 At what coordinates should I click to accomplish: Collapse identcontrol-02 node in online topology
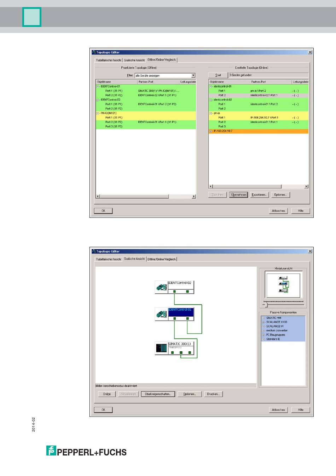click(211, 100)
